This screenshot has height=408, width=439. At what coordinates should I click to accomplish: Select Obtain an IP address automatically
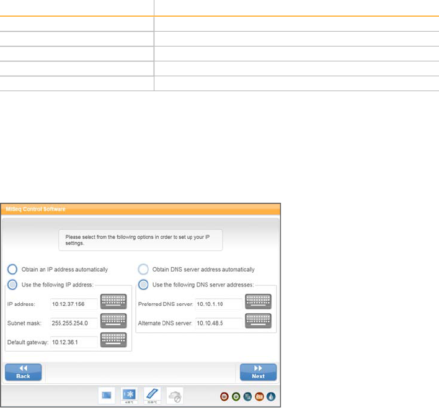pos(12,269)
